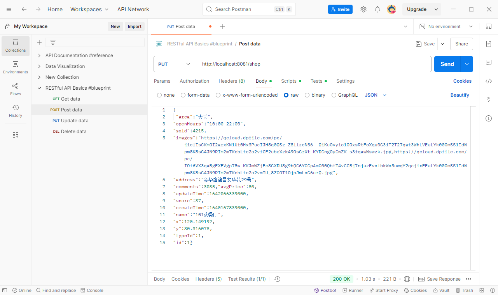498x295 pixels.
Task: Open the Documentation icon in right sidebar
Action: (489, 44)
